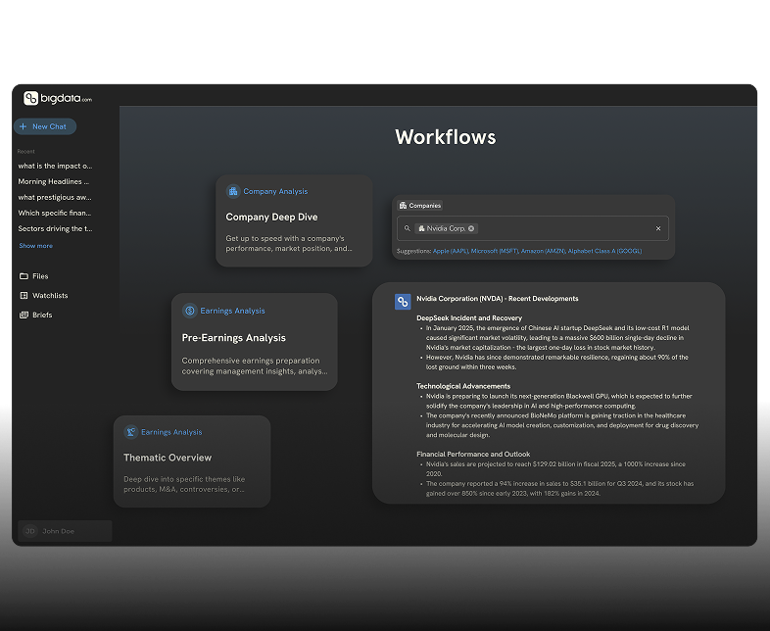
Task: Click the 'Nvidia Corporation (NVDA) - Recent Developments' heading
Action: tap(498, 299)
